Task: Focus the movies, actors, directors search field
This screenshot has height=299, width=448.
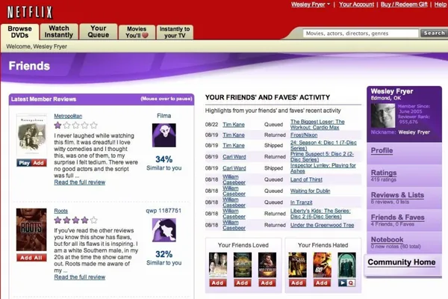Action: pos(361,33)
